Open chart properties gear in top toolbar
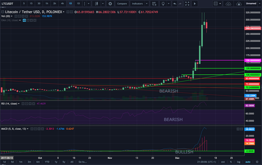The image size is (262, 165). (x=110, y=4)
